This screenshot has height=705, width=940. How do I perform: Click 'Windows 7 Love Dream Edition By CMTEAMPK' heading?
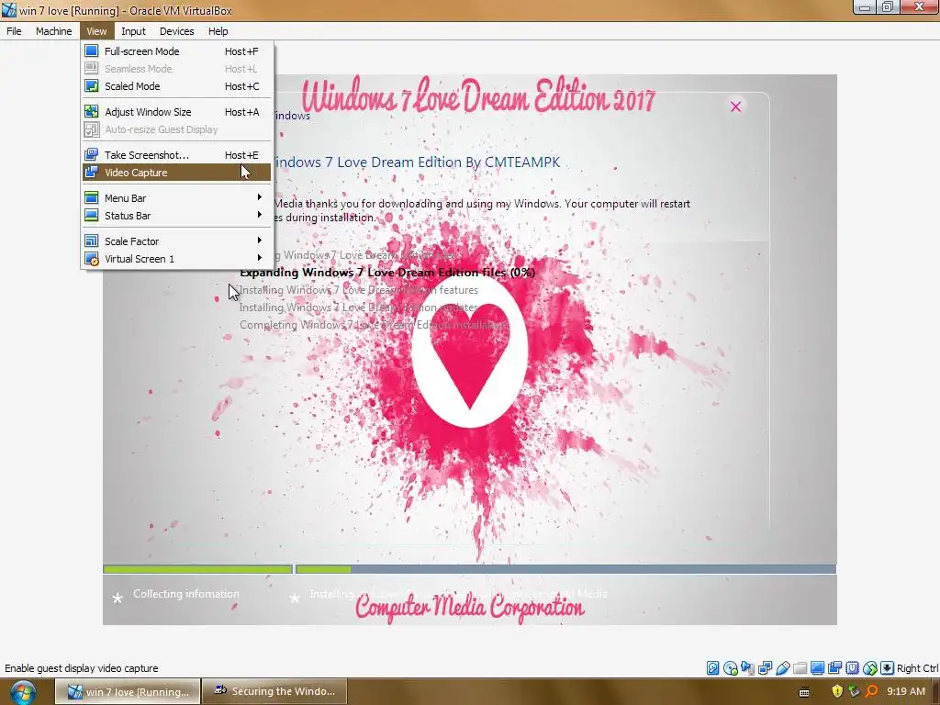point(417,162)
